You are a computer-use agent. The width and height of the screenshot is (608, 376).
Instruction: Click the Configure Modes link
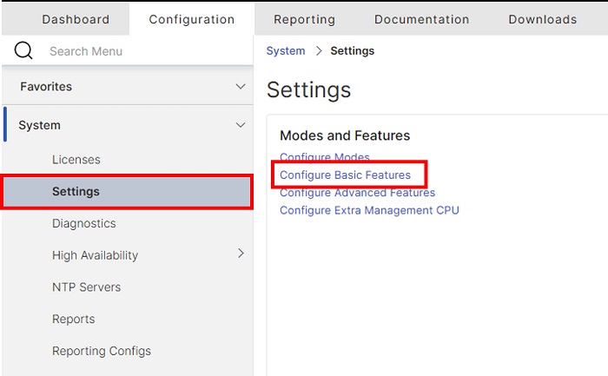coord(325,157)
